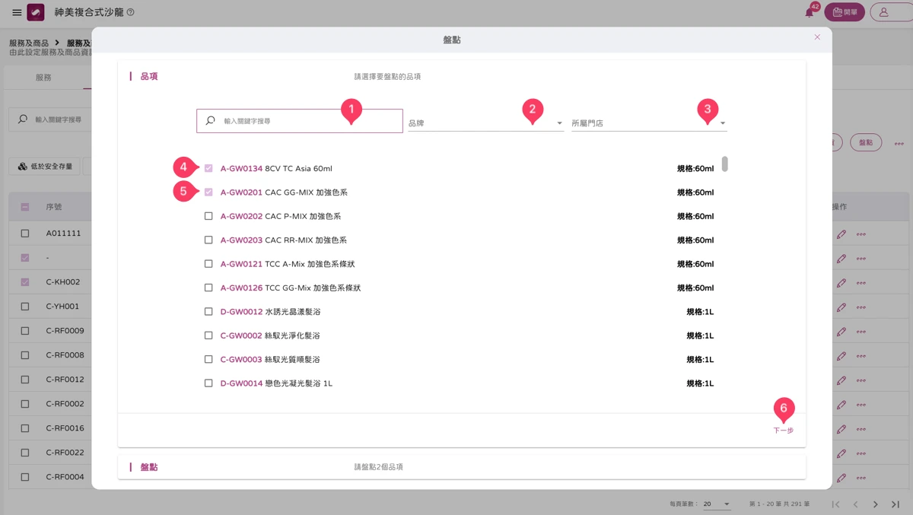This screenshot has width=913, height=515.
Task: Jump to the last page of results
Action: [x=896, y=504]
